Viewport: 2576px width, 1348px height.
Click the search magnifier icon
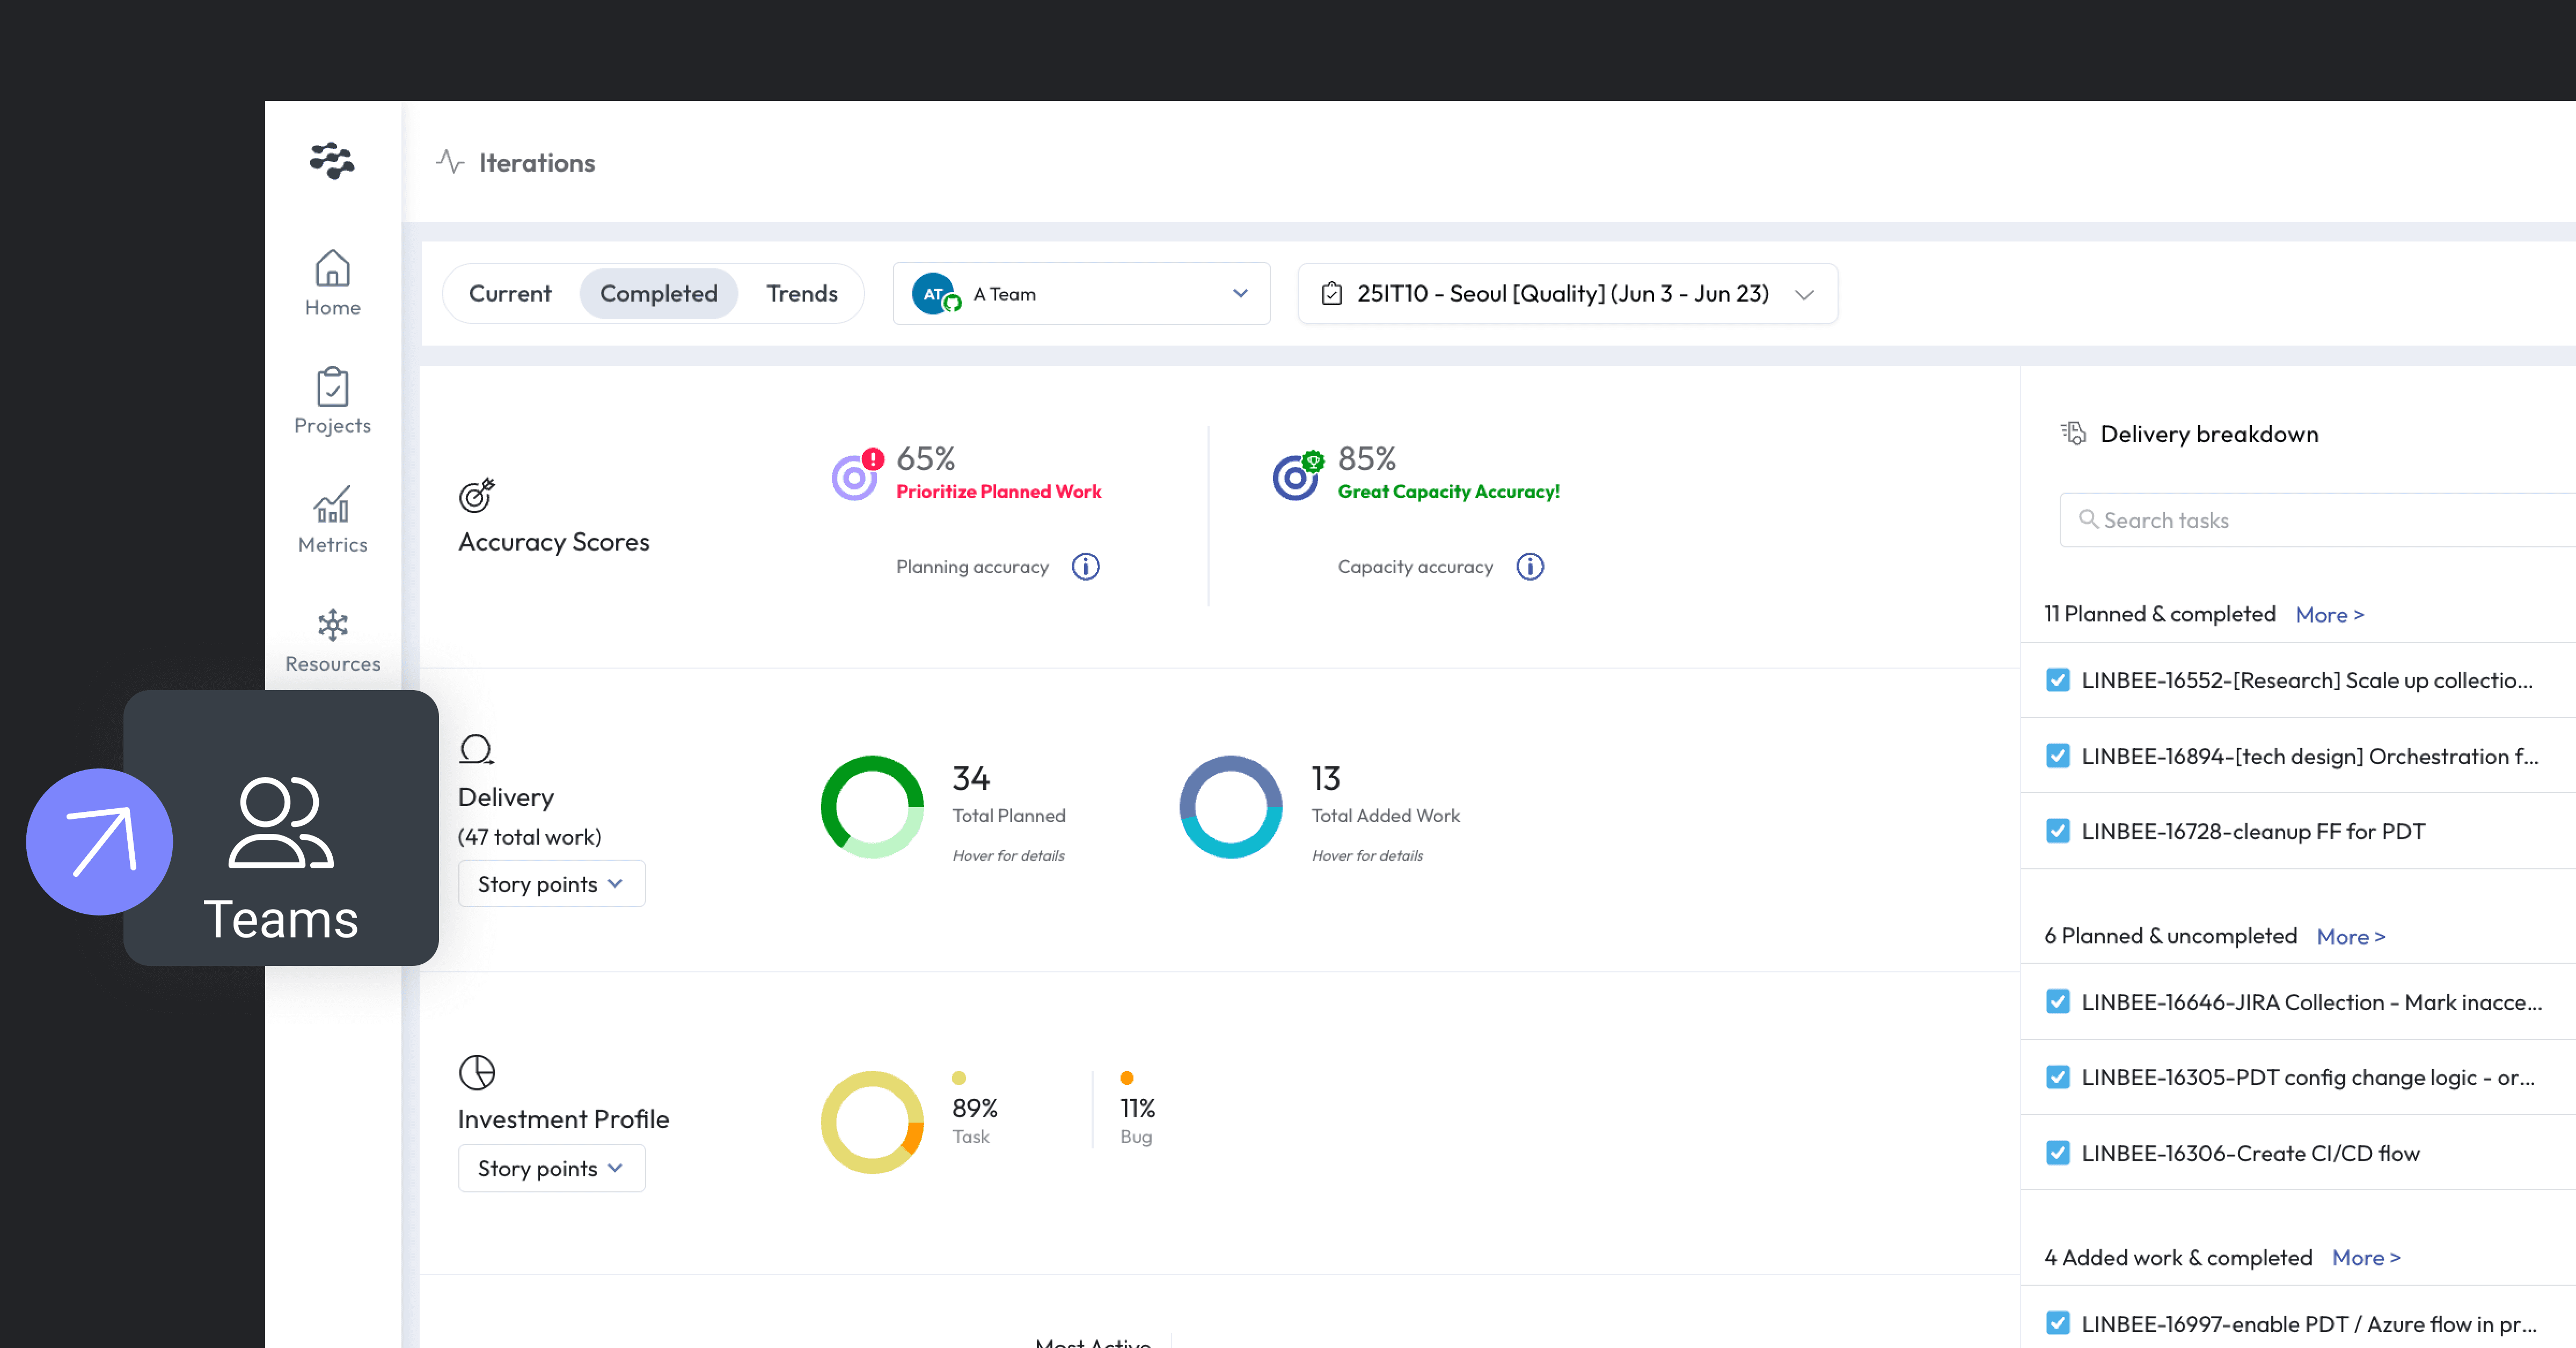point(2088,519)
